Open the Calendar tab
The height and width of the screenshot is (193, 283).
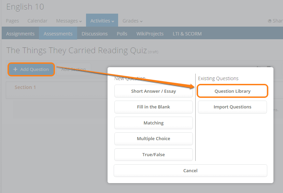[38, 21]
